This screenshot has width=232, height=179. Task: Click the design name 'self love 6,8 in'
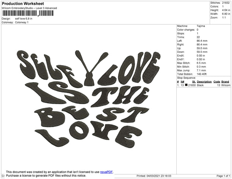pos(24,19)
